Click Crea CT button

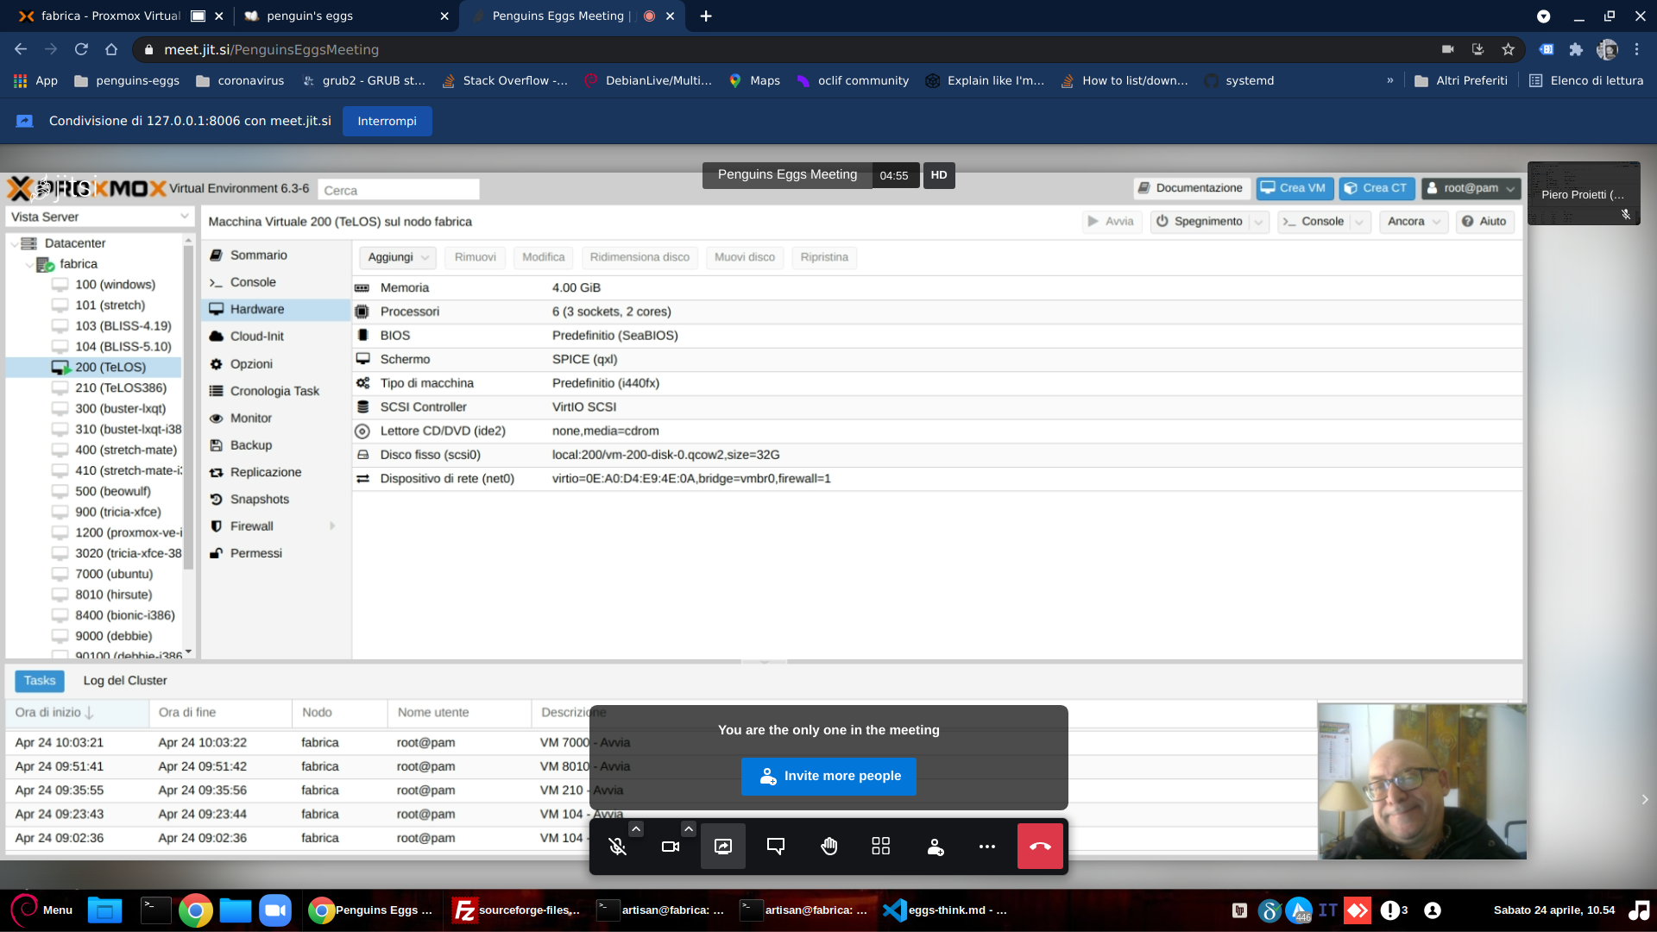point(1377,188)
